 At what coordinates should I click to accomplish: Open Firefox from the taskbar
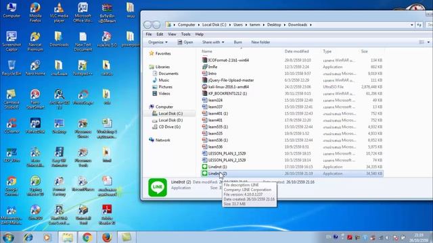point(107,237)
